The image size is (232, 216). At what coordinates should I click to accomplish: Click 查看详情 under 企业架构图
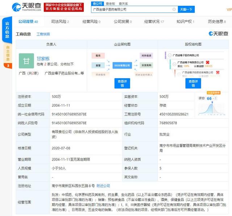(122, 83)
